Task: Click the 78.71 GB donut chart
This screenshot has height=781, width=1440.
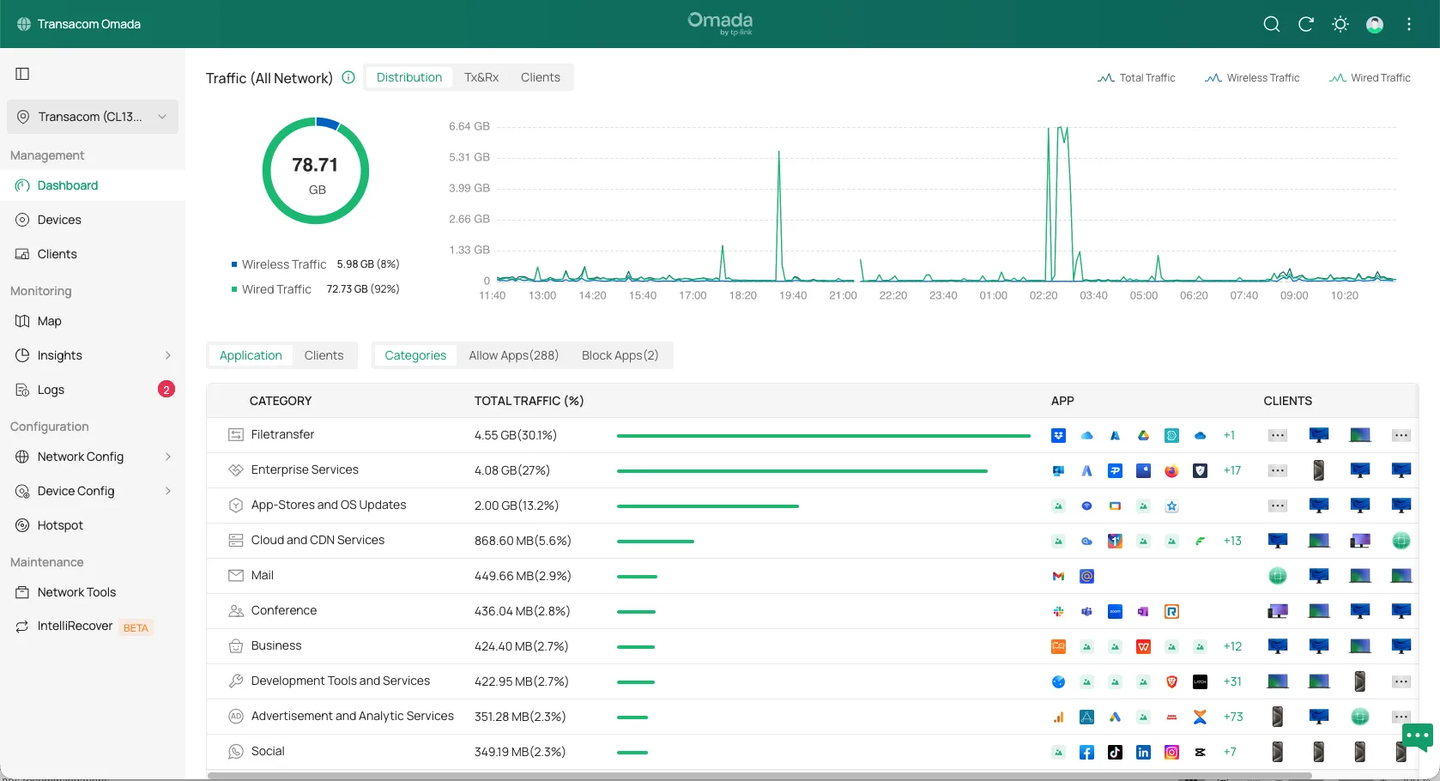Action: point(316,171)
